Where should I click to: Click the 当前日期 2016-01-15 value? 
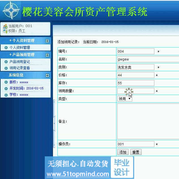[x=110, y=42]
